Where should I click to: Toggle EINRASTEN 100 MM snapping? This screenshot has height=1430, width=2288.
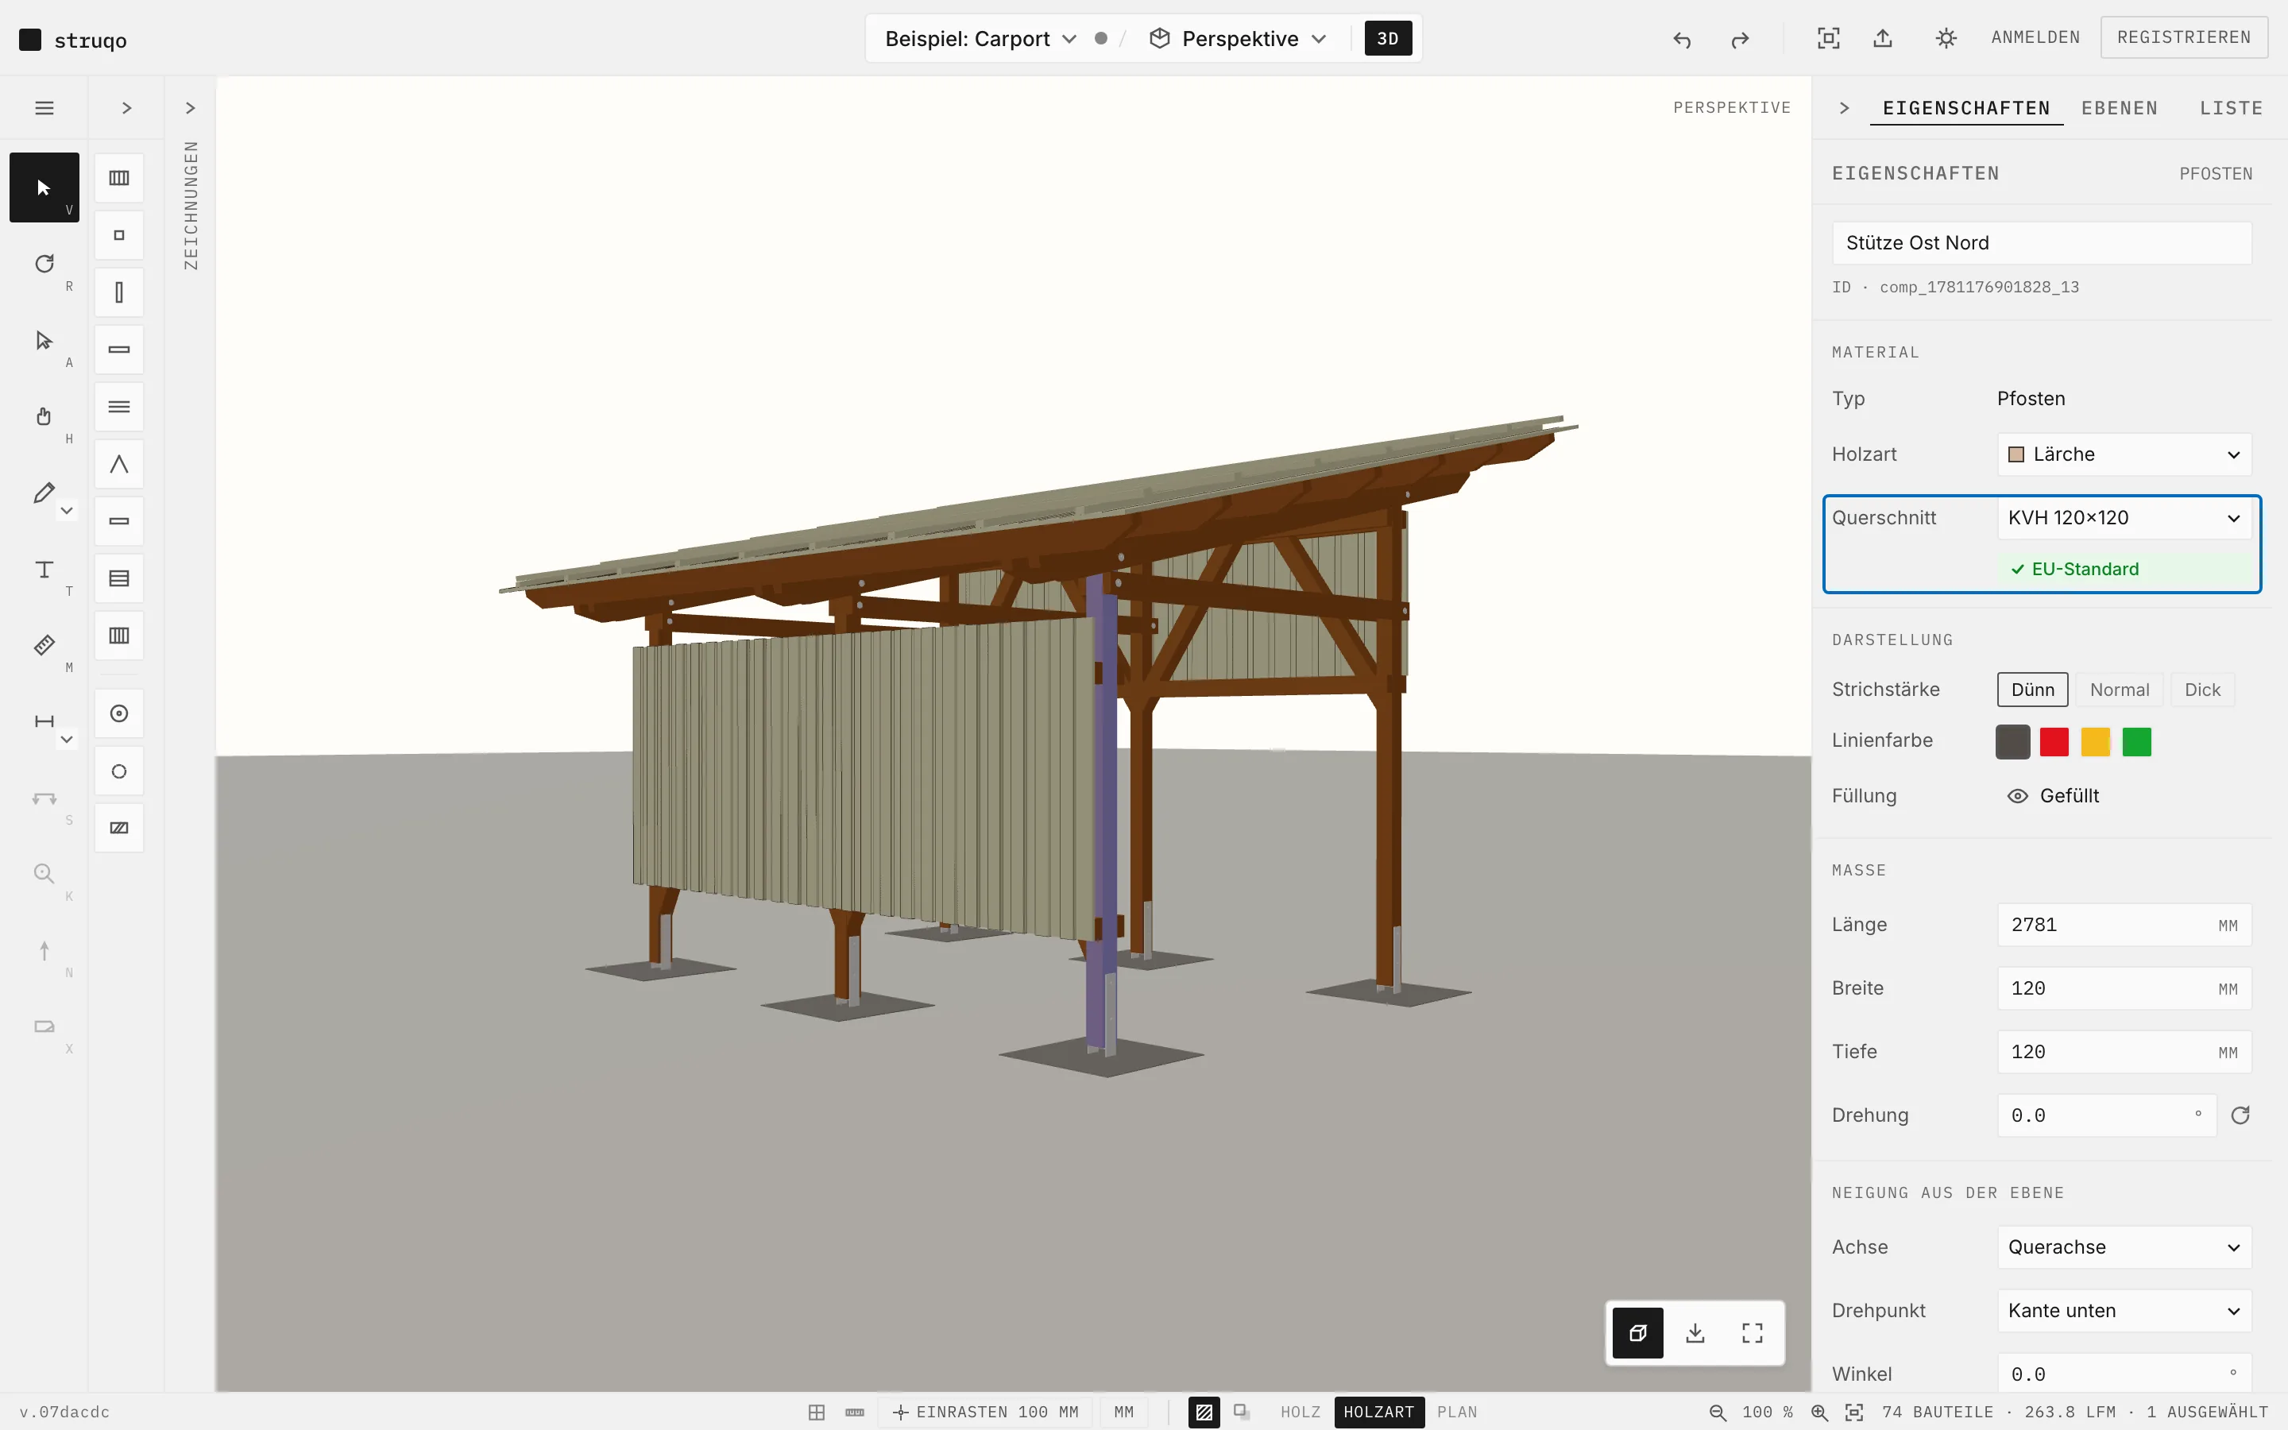click(985, 1412)
